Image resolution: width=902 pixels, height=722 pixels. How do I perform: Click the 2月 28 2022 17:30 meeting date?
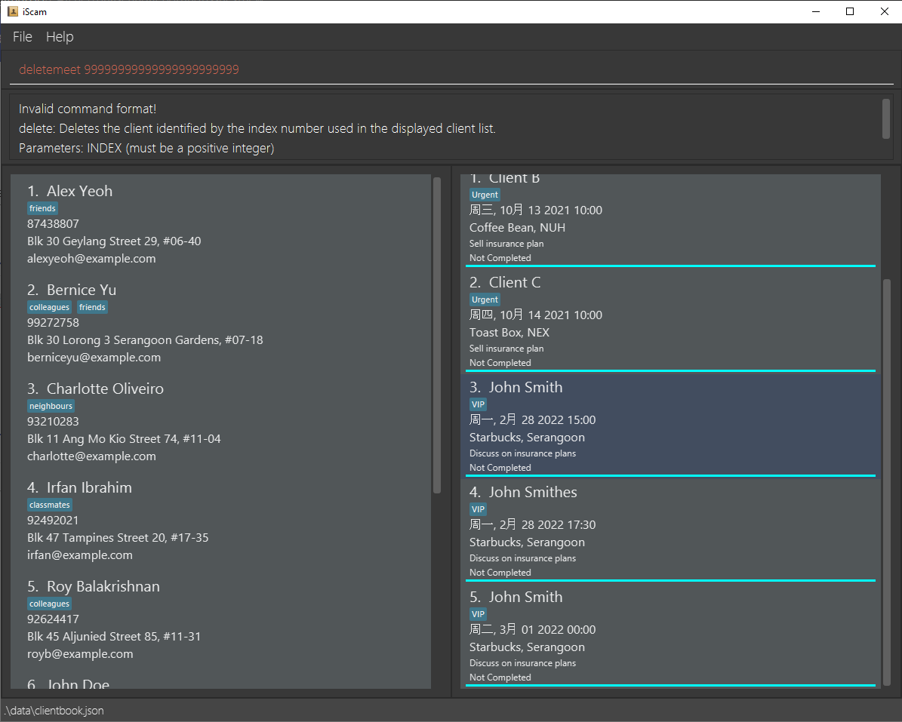[532, 525]
